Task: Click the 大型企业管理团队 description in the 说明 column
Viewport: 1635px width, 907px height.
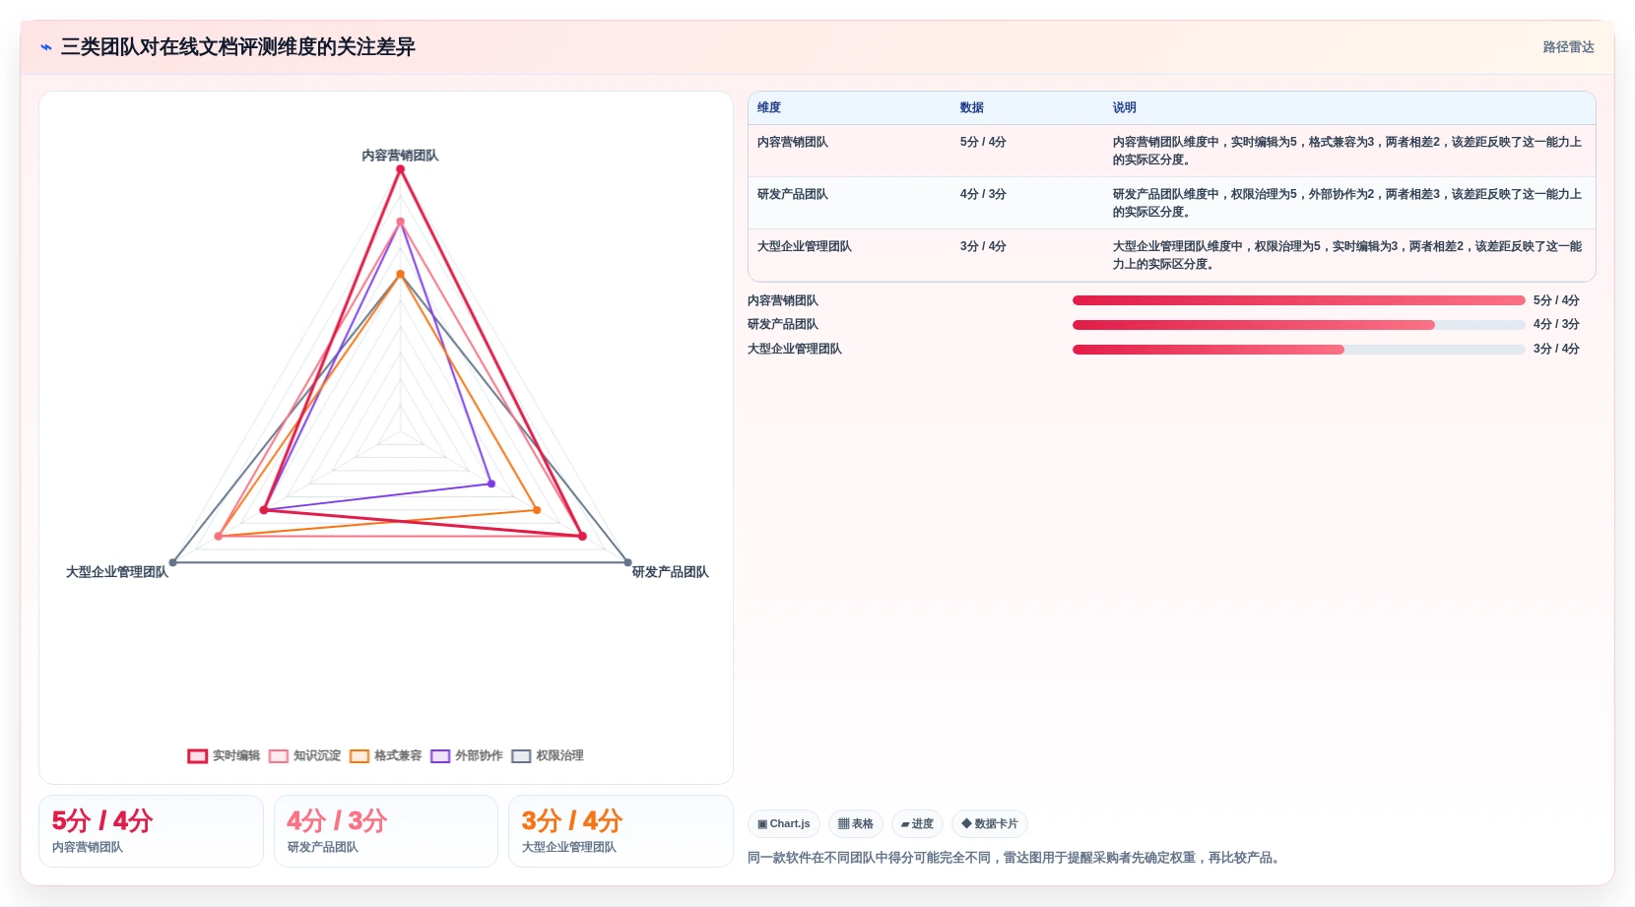Action: [x=1347, y=255]
